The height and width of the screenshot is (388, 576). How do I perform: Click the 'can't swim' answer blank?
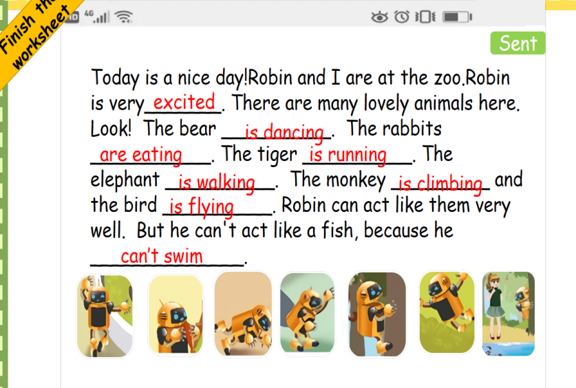pos(167,256)
